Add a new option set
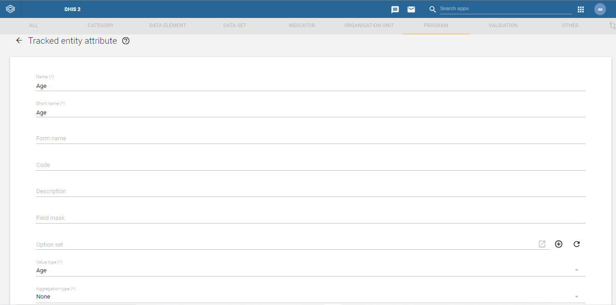This screenshot has width=616, height=305. pyautogui.click(x=558, y=244)
